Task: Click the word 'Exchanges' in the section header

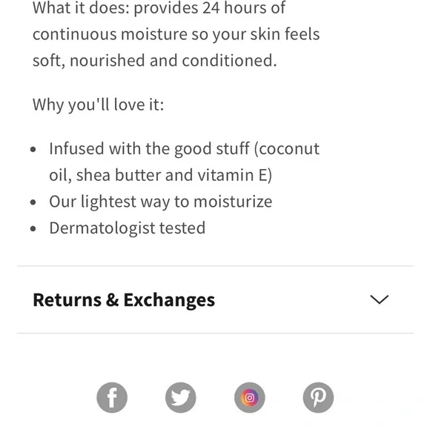Action: point(169,300)
